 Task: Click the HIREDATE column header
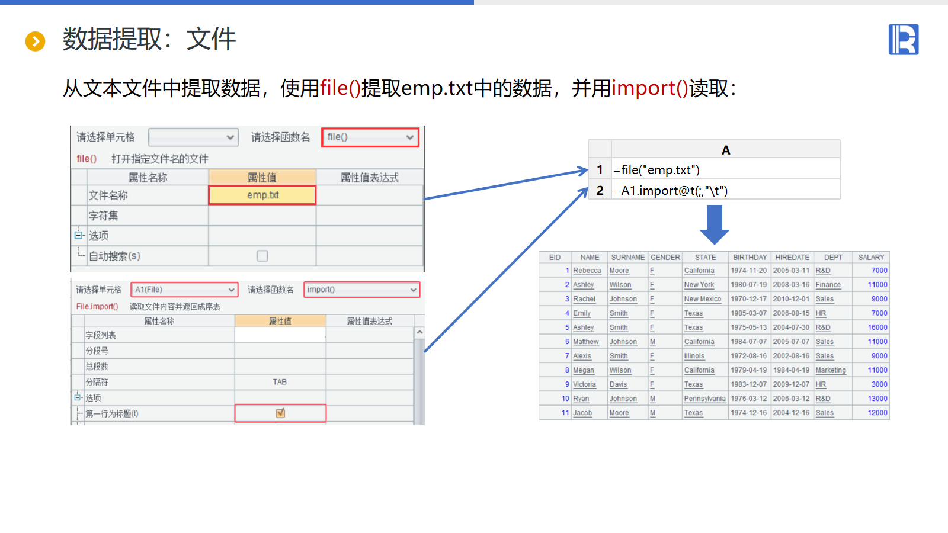[x=792, y=258]
